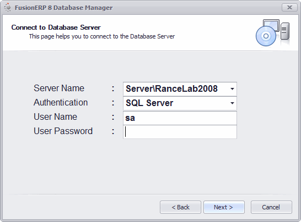The image size is (301, 222).
Task: Click the SQL Server authentication value
Action: pyautogui.click(x=149, y=103)
